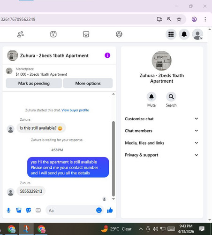
Task: Click the chat scrollbar down arrow
Action: click(x=114, y=199)
